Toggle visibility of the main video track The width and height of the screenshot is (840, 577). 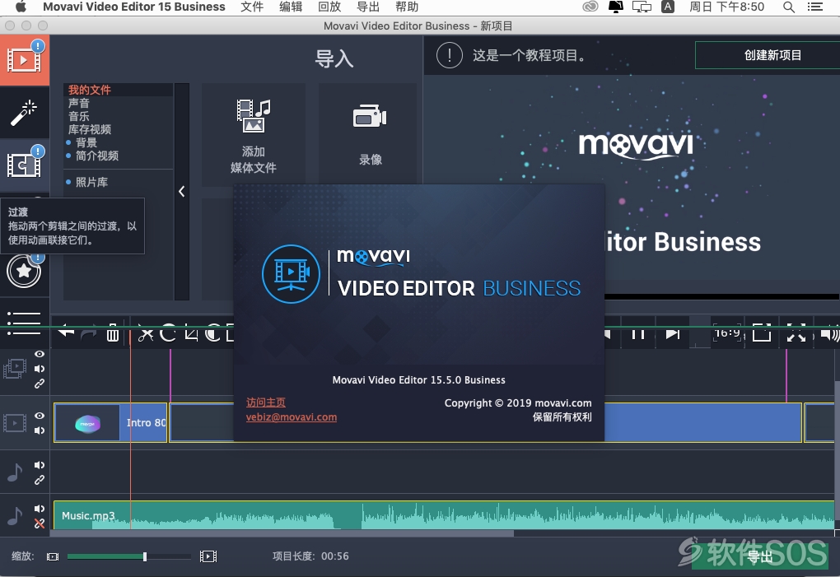[40, 416]
